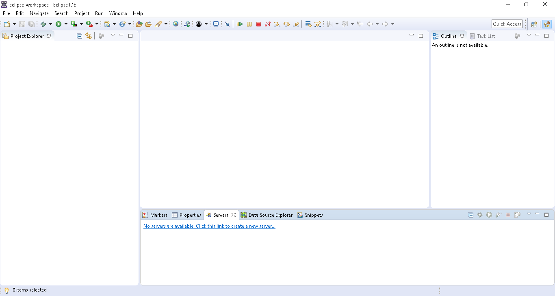The height and width of the screenshot is (296, 555).
Task: Toggle Skip All Breakpoints icon
Action: (x=227, y=24)
